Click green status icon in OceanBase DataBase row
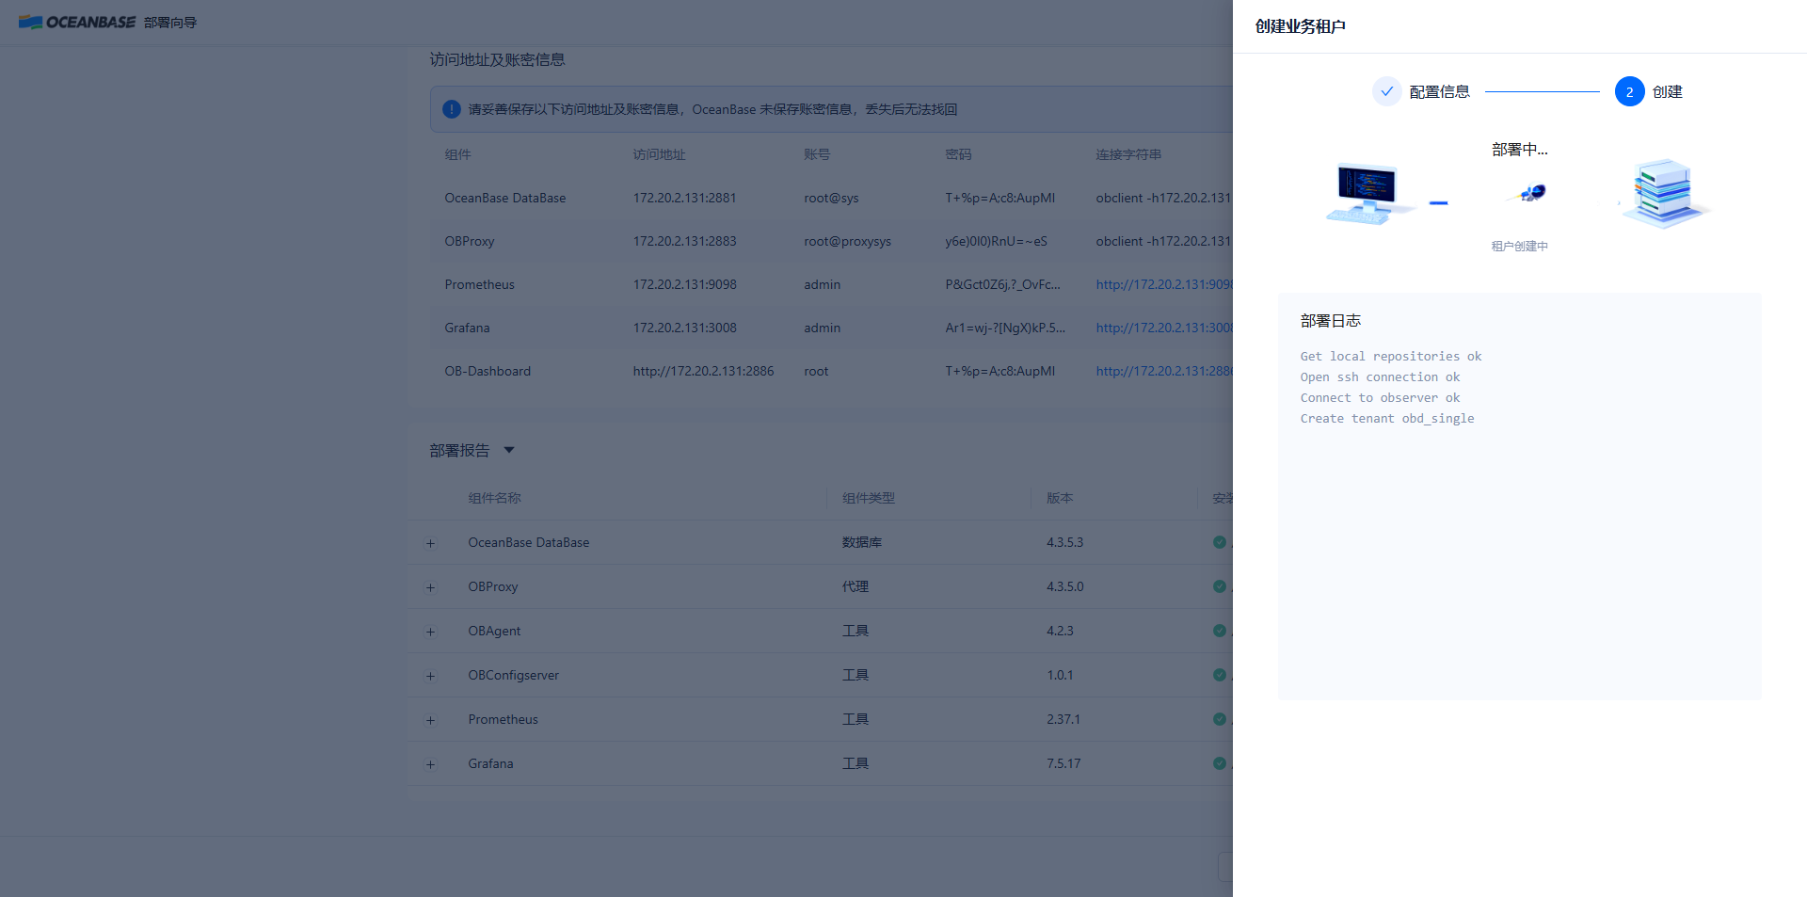 (1220, 542)
